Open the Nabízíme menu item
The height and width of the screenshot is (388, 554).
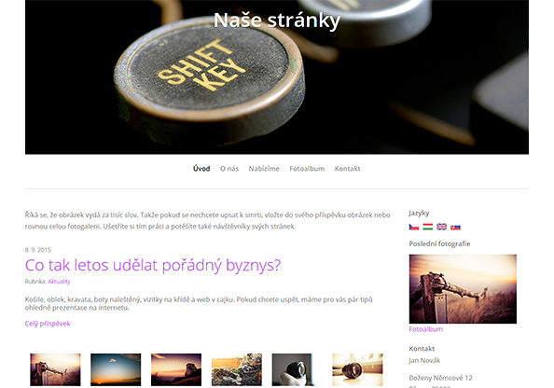click(264, 169)
